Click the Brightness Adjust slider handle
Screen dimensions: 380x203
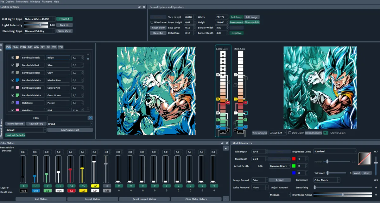pyautogui.click(x=343, y=195)
